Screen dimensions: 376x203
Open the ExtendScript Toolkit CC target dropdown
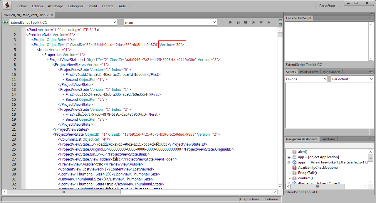click(x=63, y=22)
